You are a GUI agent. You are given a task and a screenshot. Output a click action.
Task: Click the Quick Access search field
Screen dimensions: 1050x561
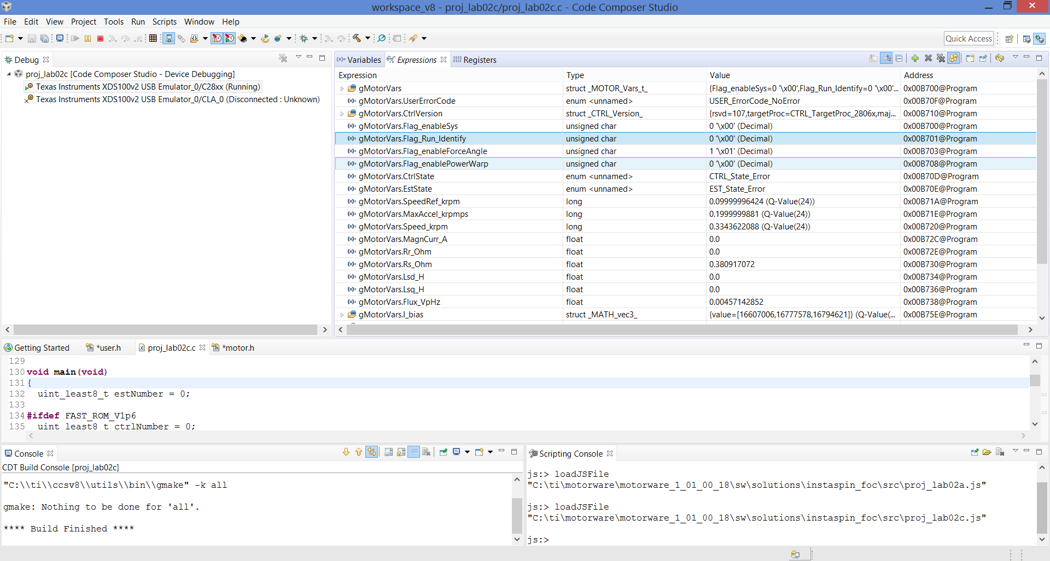968,38
